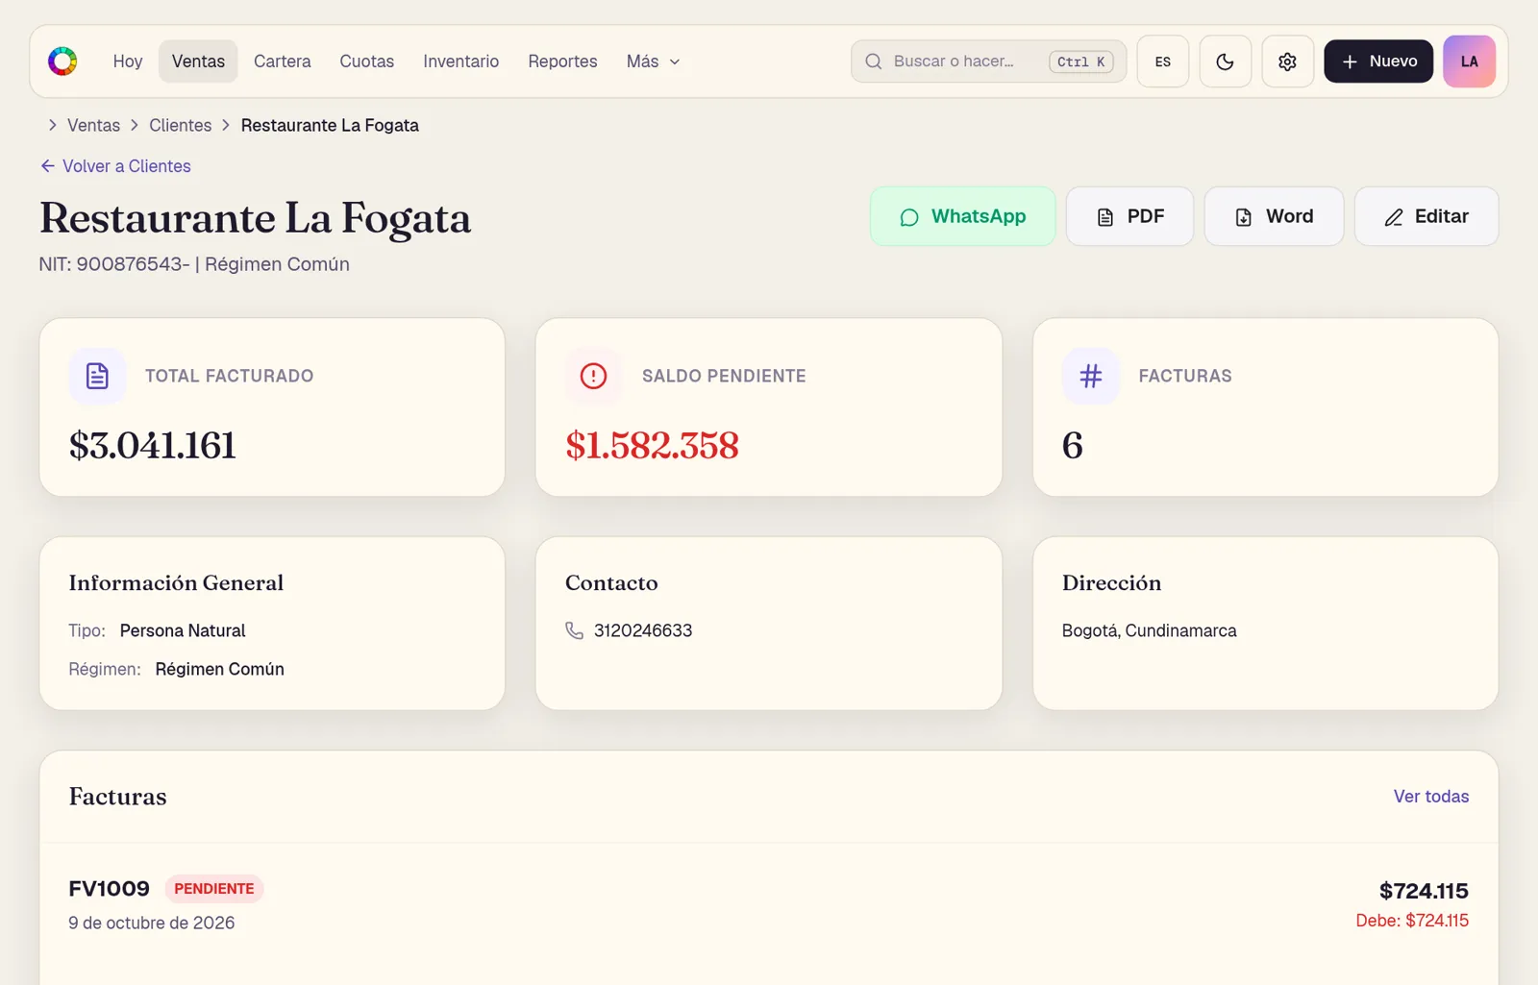
Task: Click the NIT: 900876543- line
Action: click(x=194, y=264)
